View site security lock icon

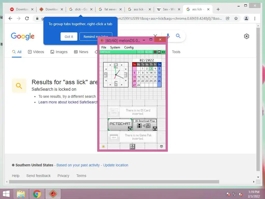[37, 18]
